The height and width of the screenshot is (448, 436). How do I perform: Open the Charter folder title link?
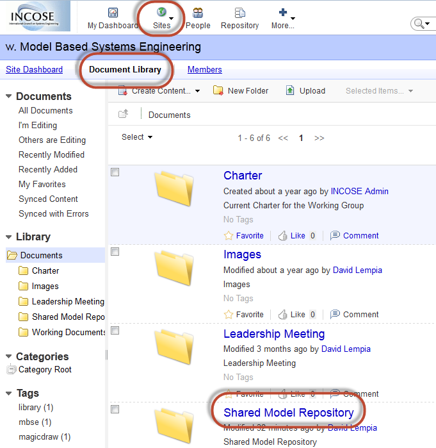click(x=243, y=176)
